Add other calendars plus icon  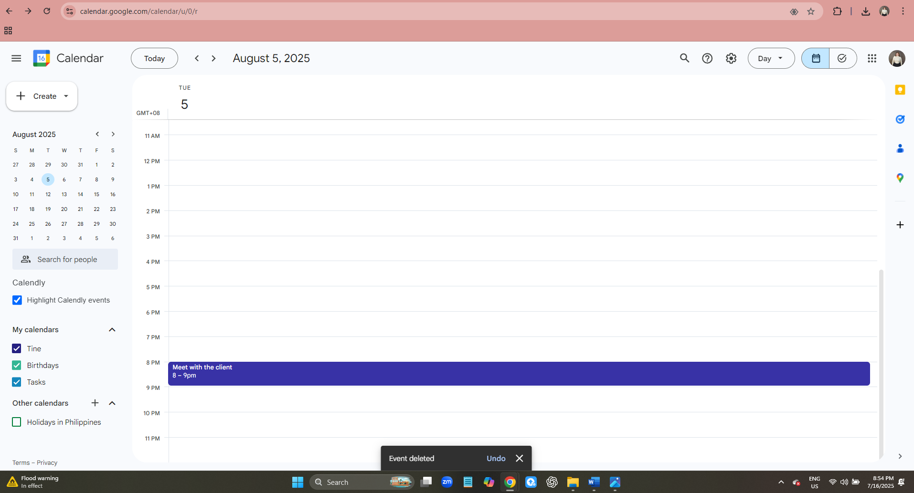95,403
